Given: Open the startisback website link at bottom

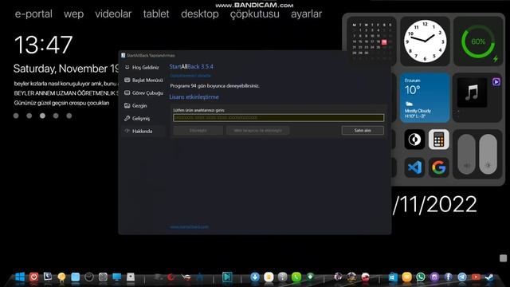Looking at the screenshot, I should [x=189, y=226].
